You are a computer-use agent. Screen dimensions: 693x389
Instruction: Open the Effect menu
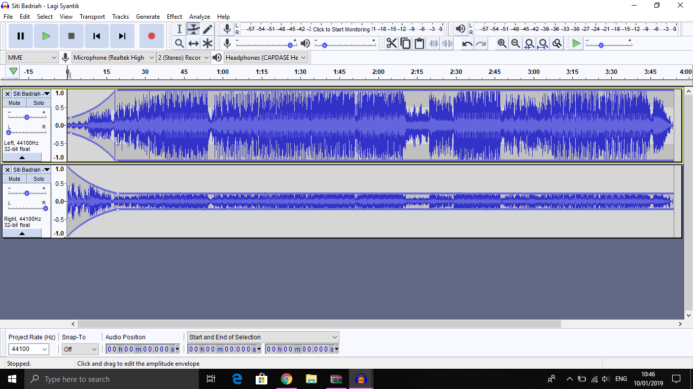click(175, 17)
